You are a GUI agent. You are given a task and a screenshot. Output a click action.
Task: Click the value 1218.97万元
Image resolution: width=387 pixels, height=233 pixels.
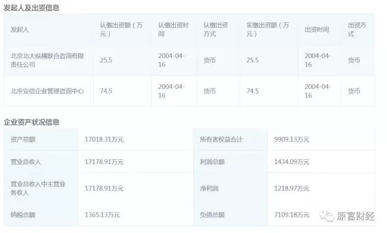coord(291,189)
